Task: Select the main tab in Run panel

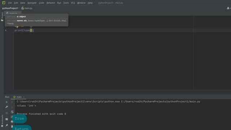Action: tap(19, 97)
